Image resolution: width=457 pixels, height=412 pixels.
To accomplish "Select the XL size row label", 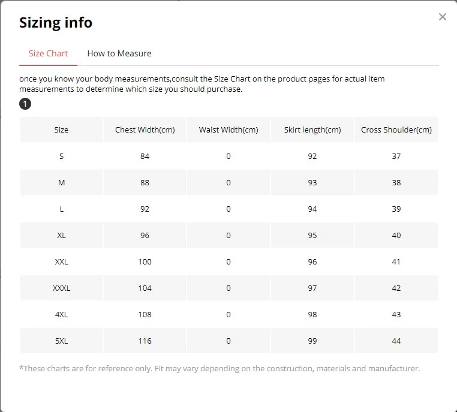I will pyautogui.click(x=61, y=235).
